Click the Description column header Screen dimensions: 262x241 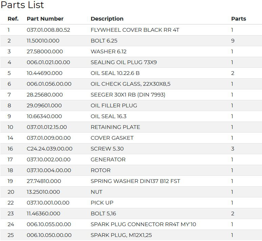click(x=107, y=19)
